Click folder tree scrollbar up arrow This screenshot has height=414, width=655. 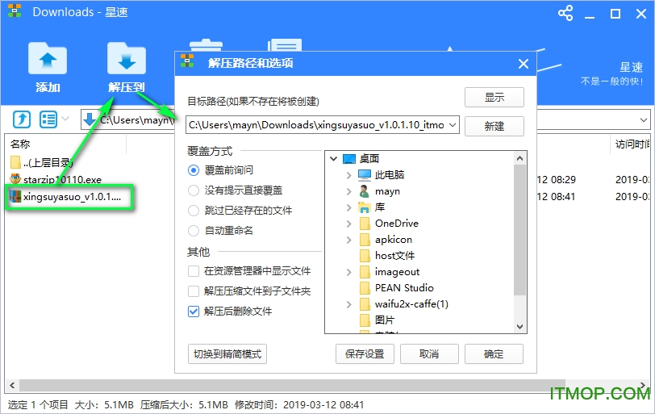519,158
